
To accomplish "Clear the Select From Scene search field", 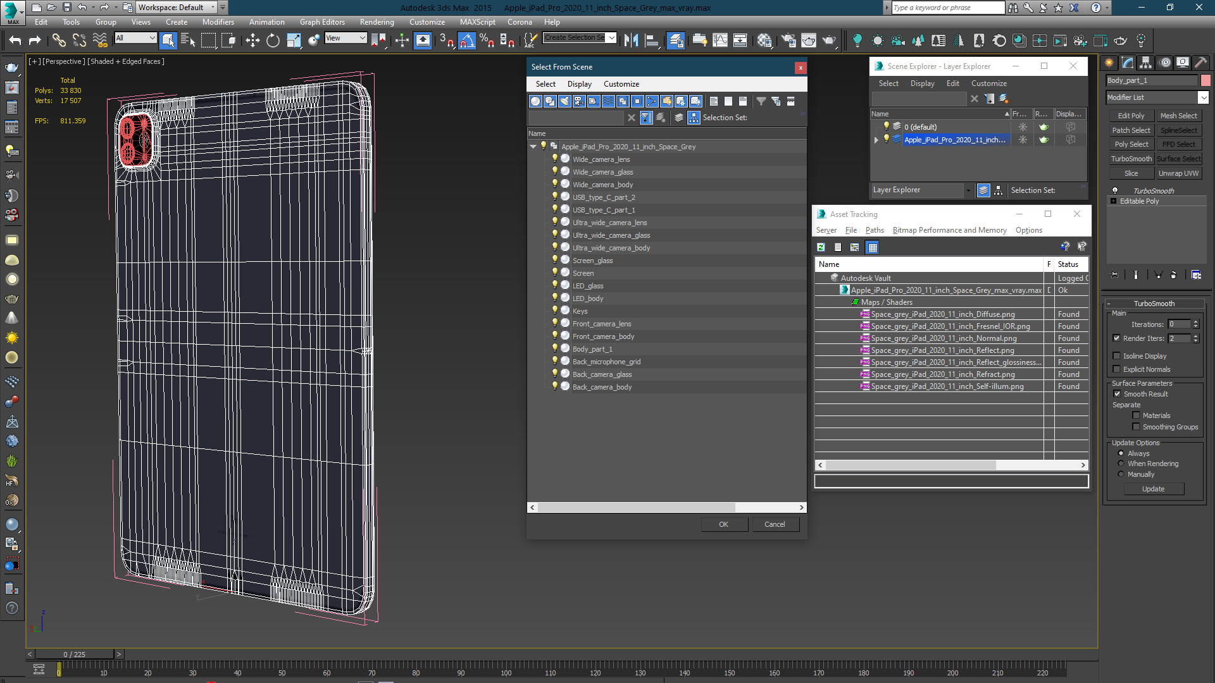I will point(631,118).
